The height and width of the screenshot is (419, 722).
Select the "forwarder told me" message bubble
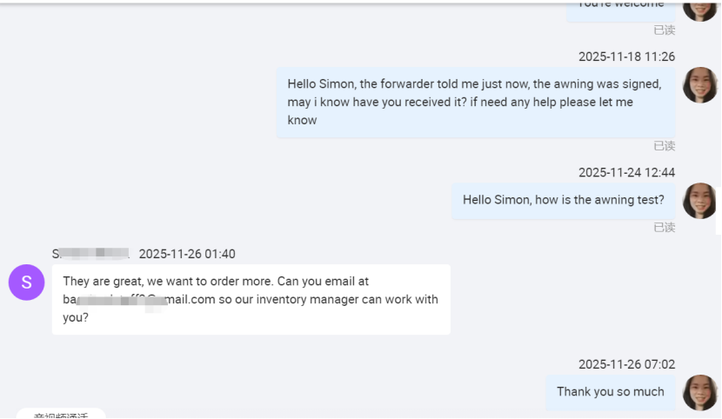(475, 102)
